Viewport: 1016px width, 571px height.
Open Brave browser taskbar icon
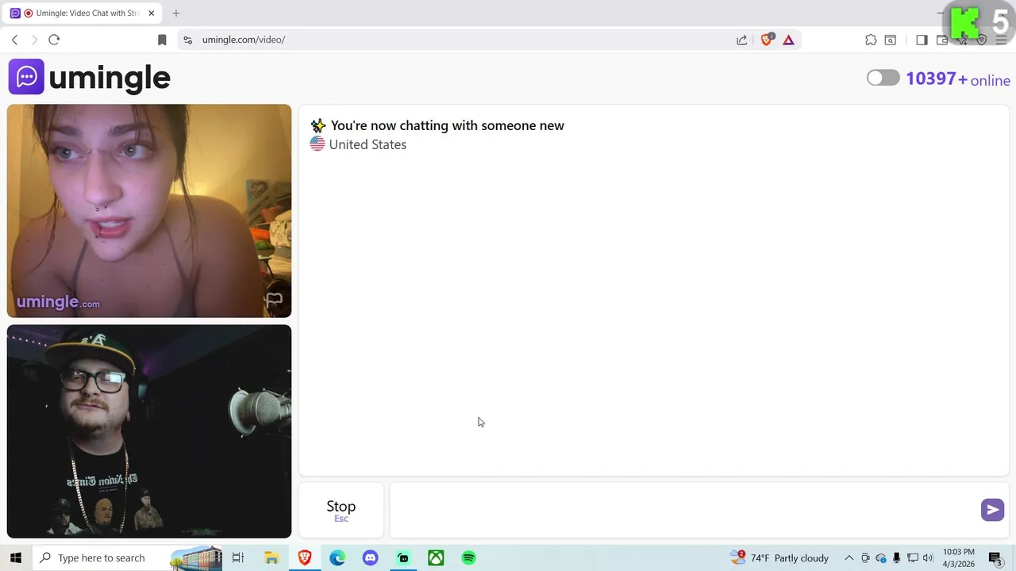pos(305,558)
